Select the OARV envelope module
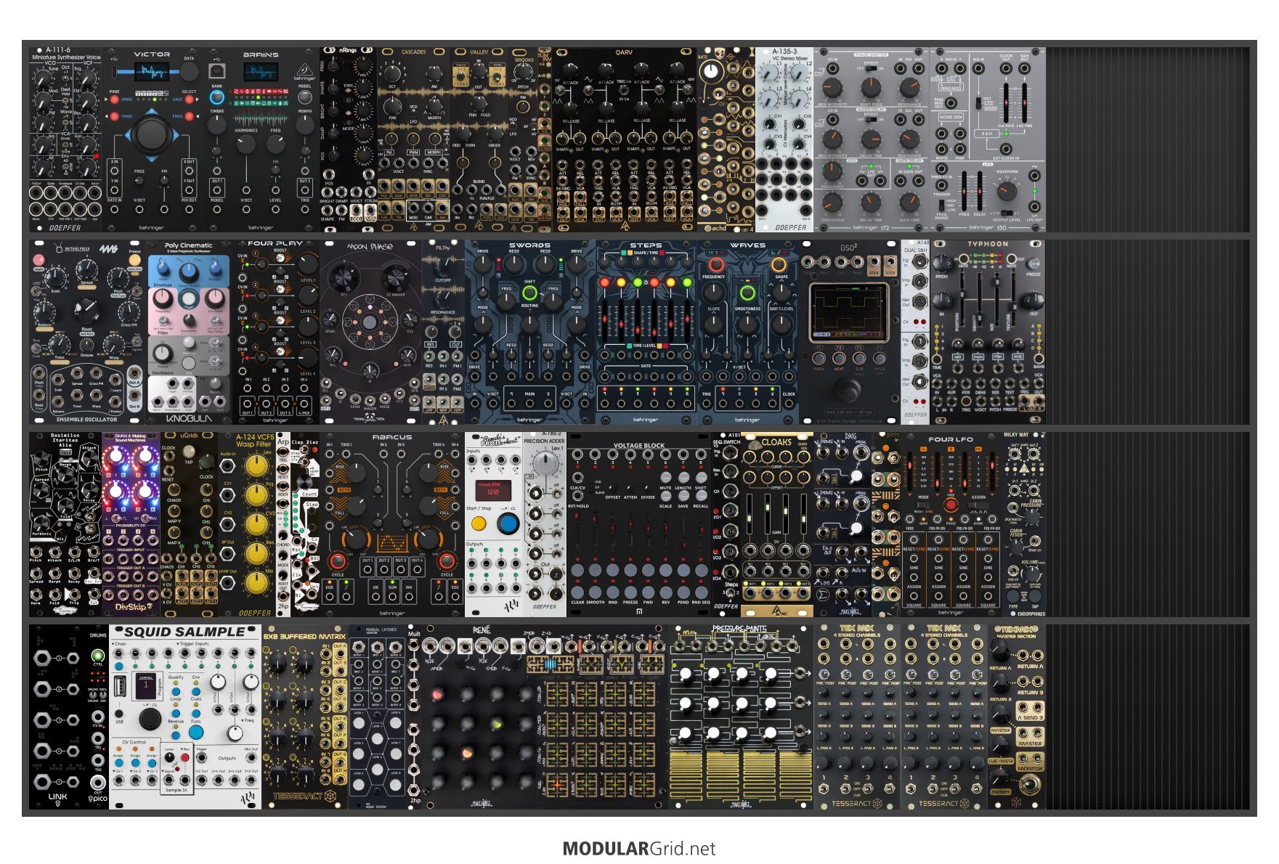Image resolution: width=1279 pixels, height=864 pixels. pyautogui.click(x=625, y=140)
